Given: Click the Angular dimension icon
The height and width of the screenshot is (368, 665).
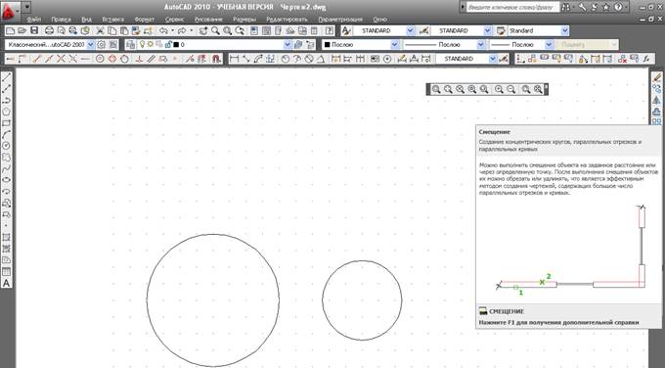Looking at the screenshot, I should click(321, 59).
